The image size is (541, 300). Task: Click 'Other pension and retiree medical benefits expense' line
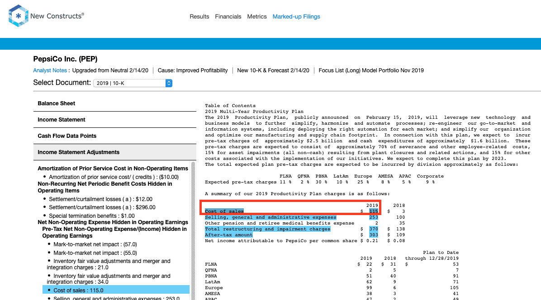[280, 223]
